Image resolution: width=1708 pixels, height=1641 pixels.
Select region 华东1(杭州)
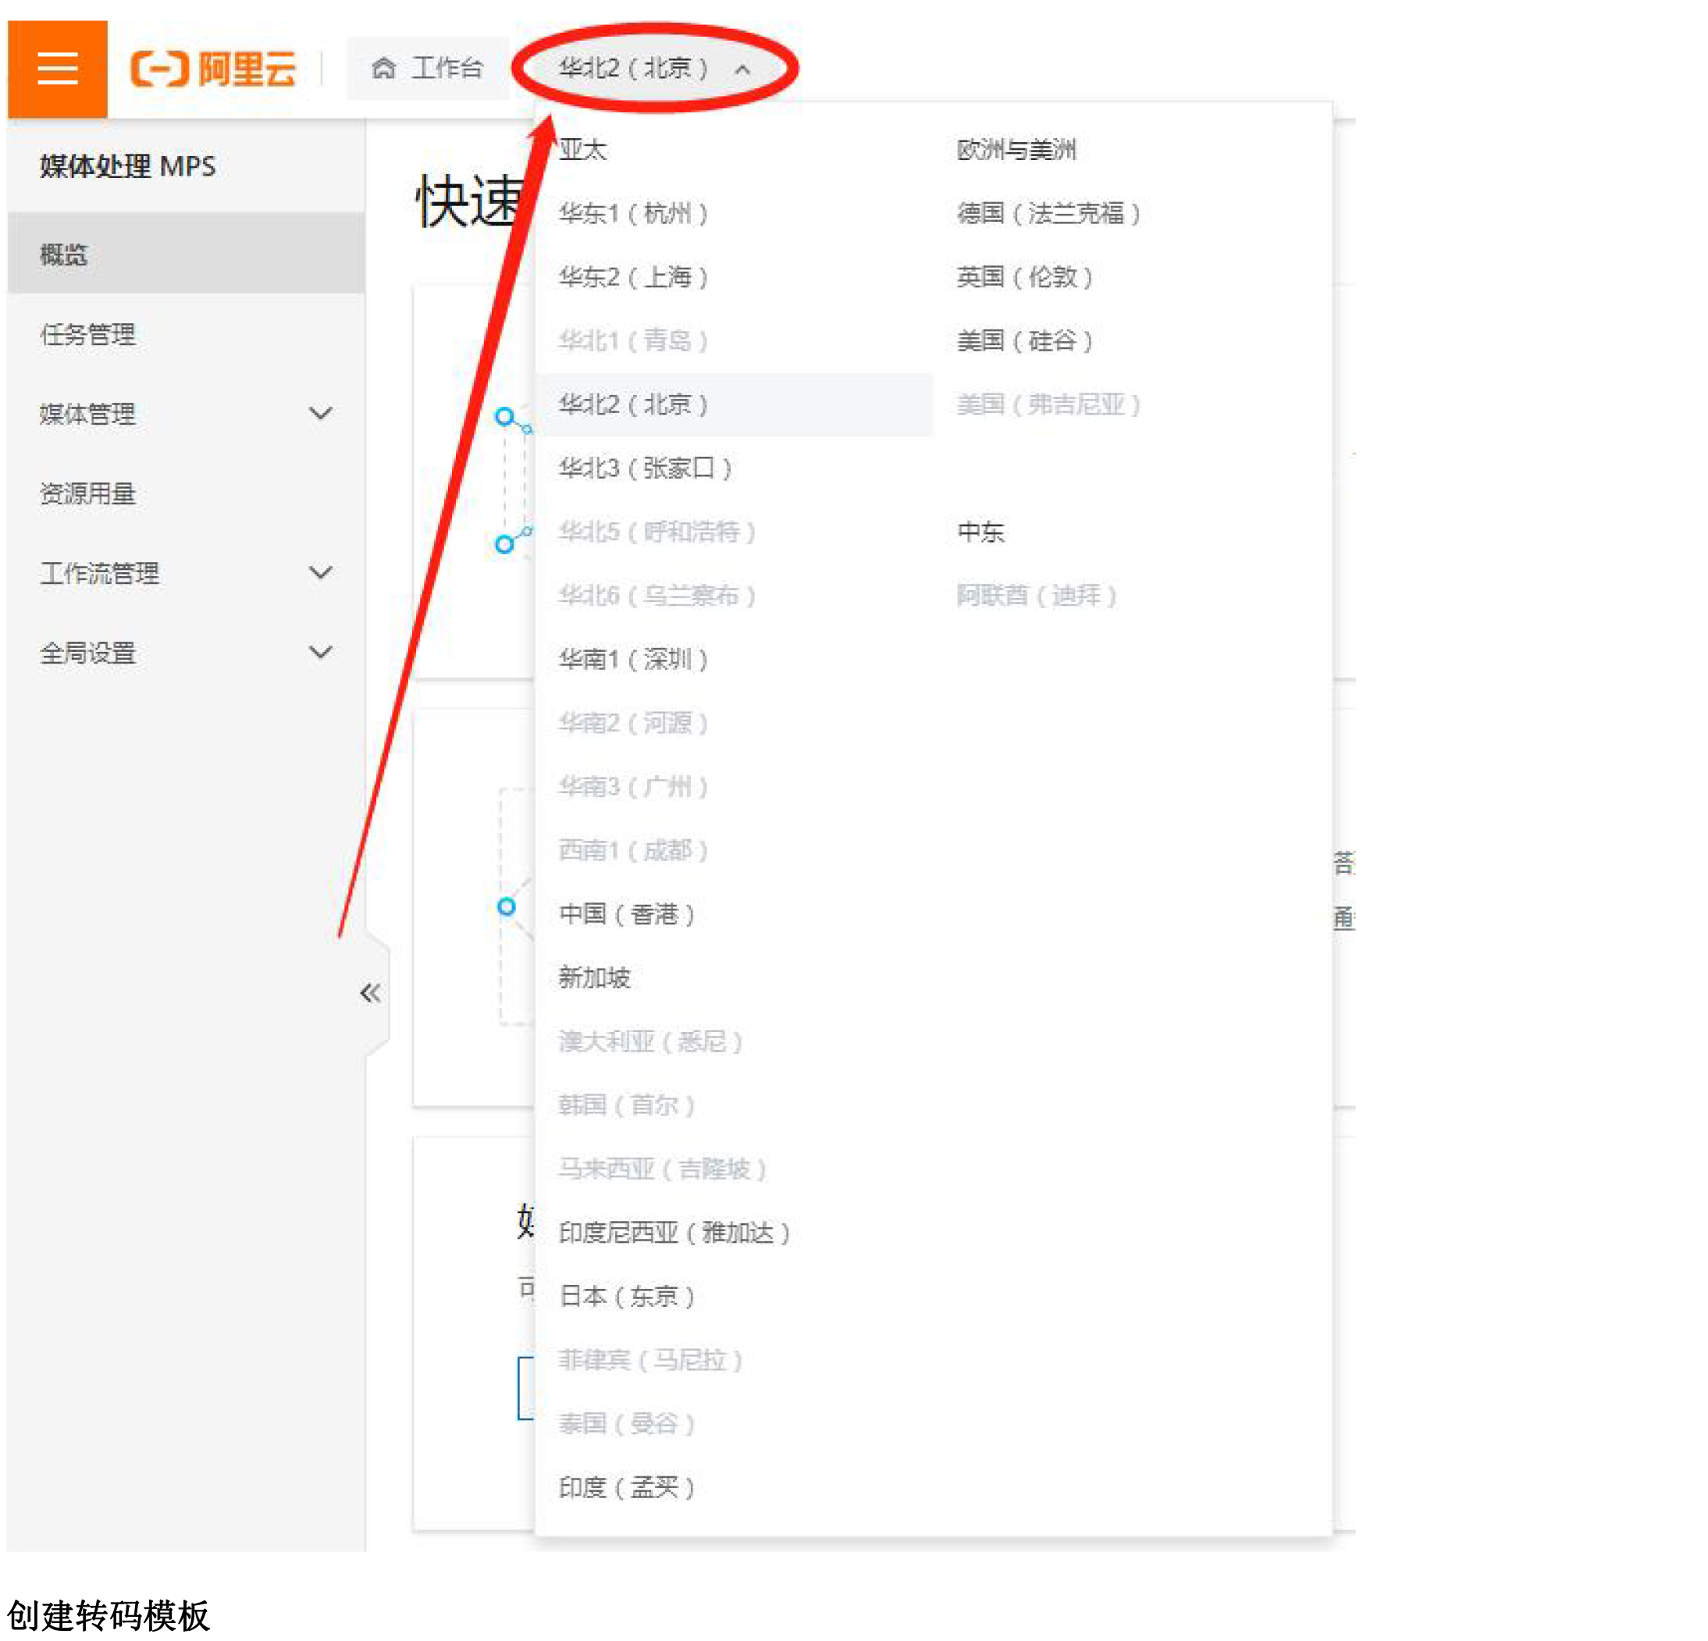(632, 213)
